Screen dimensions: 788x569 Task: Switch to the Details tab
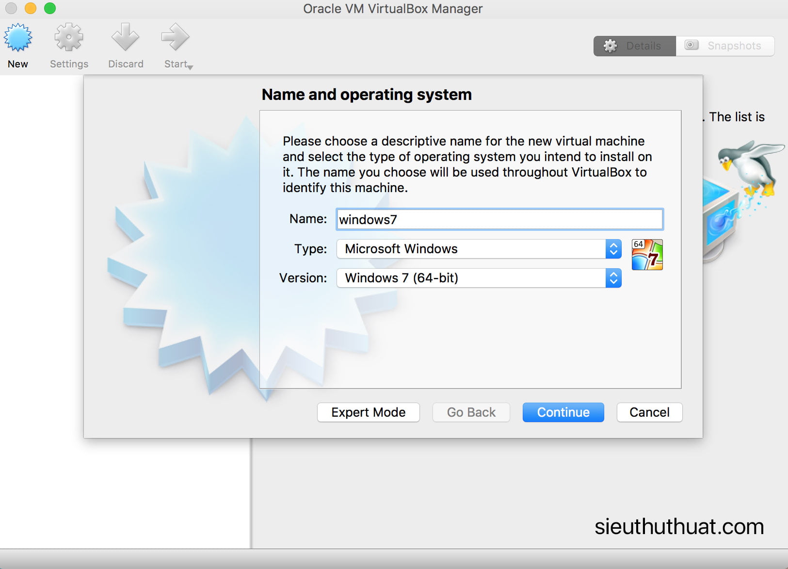coord(634,46)
